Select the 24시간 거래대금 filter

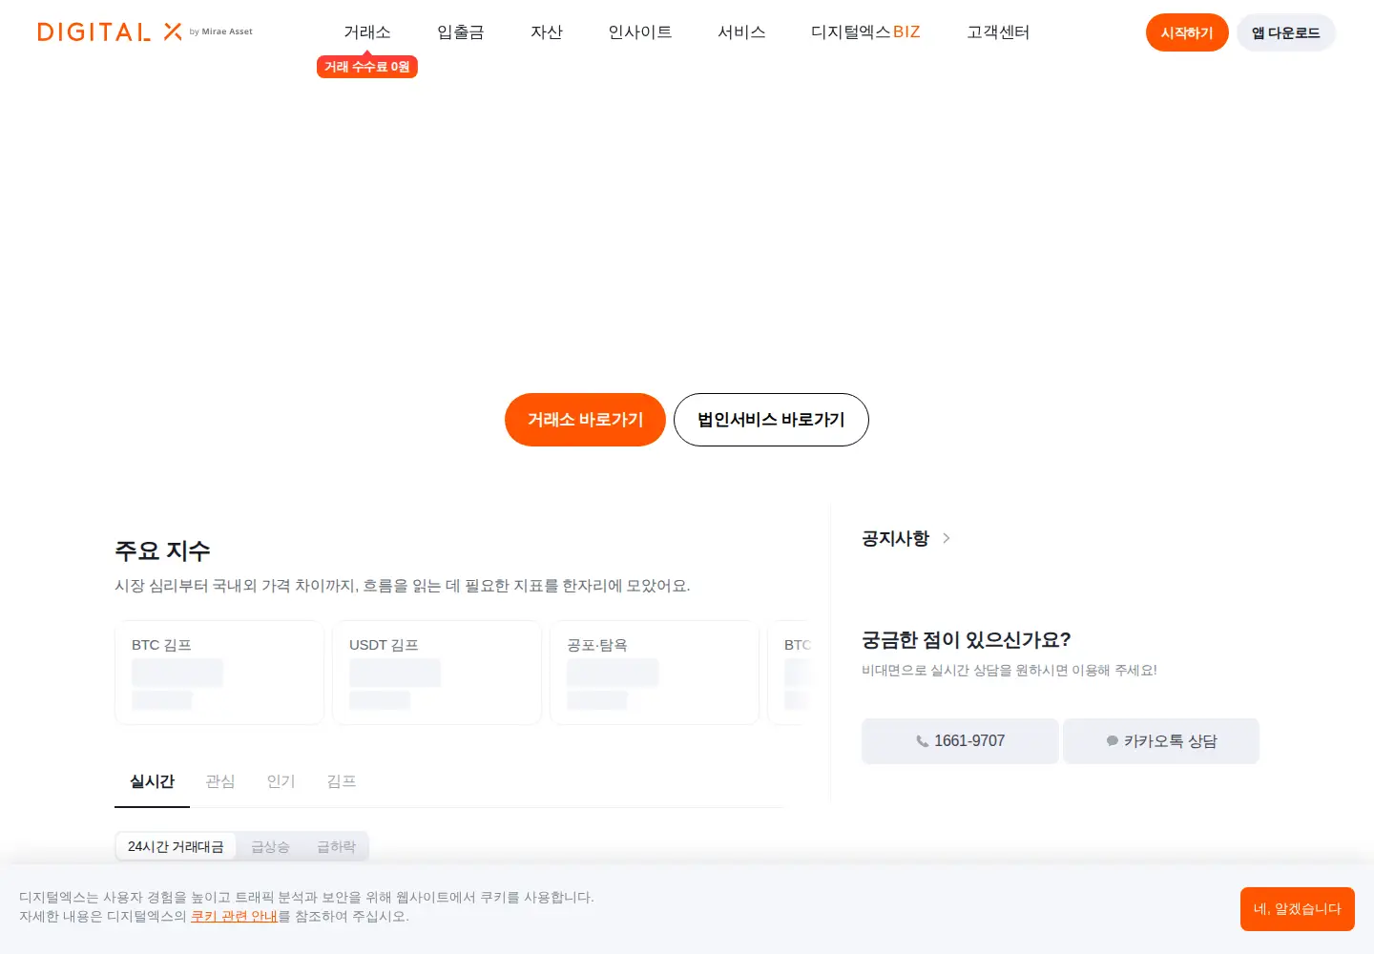[176, 846]
